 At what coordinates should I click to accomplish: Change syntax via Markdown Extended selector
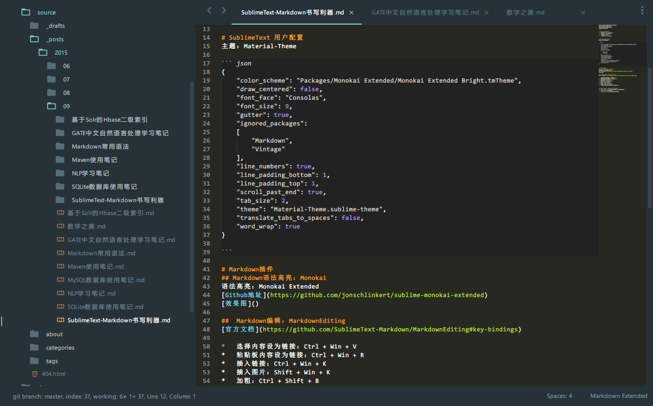pyautogui.click(x=619, y=396)
